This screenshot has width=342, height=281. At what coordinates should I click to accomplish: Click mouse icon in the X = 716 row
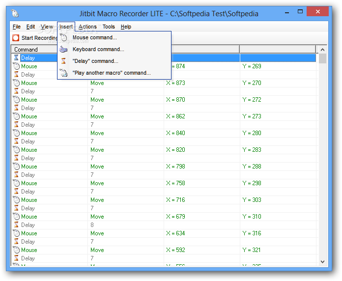pyautogui.click(x=16, y=200)
